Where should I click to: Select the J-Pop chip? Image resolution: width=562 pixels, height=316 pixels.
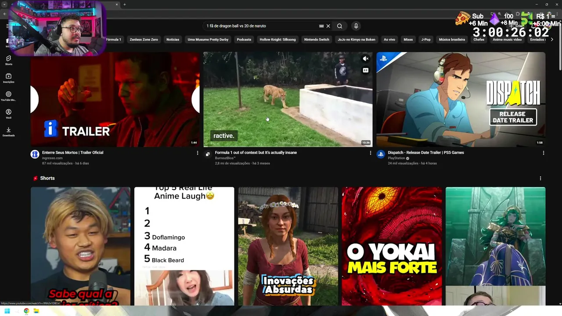coord(426,39)
